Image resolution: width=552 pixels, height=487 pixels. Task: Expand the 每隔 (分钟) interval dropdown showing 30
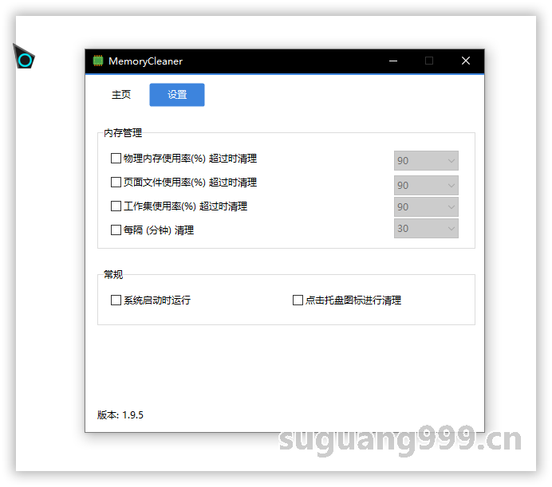tap(427, 229)
